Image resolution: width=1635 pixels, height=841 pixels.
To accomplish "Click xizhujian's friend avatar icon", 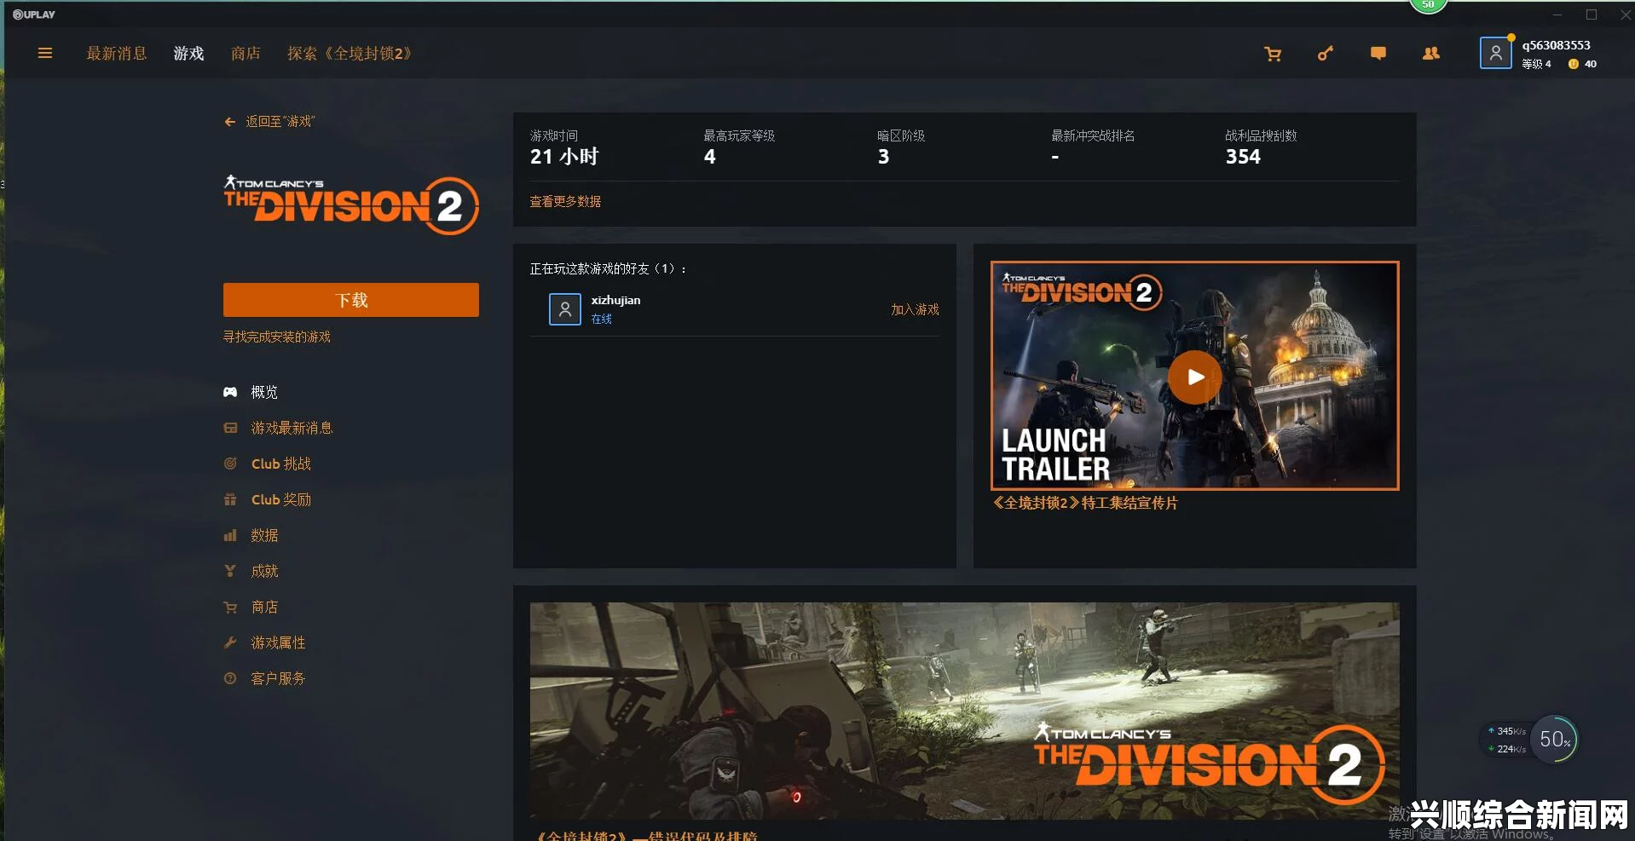I will point(564,309).
